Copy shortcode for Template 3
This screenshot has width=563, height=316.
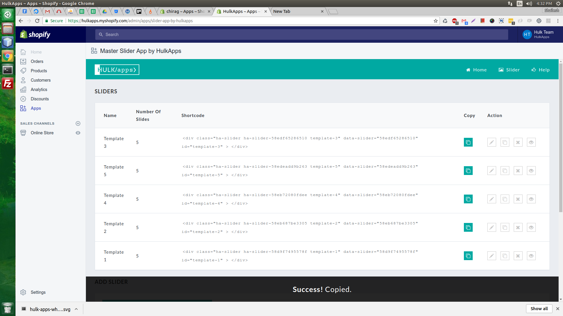click(468, 142)
